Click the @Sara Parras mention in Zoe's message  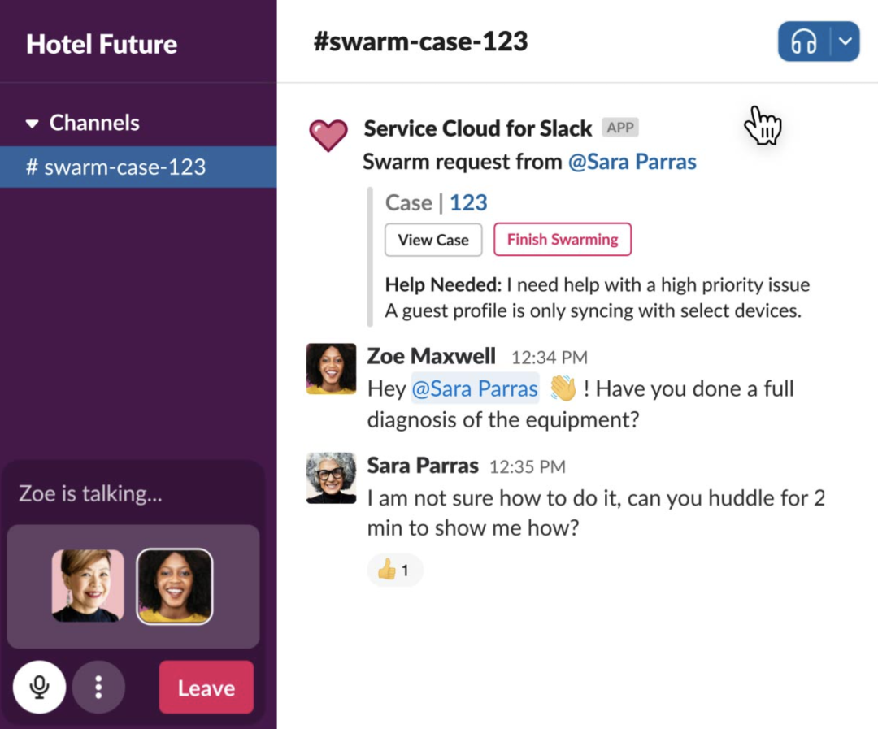tap(475, 388)
